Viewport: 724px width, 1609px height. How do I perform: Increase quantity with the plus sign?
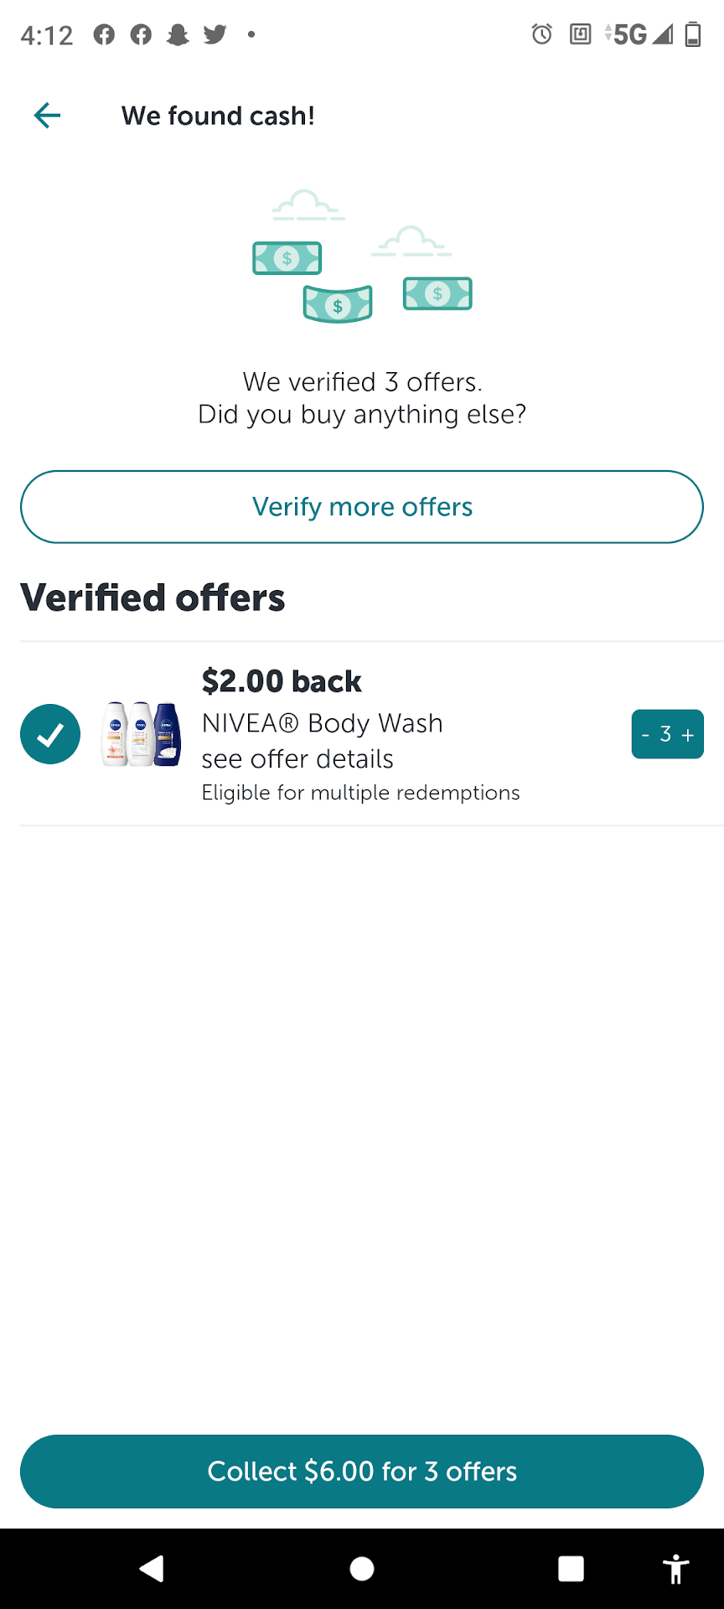coord(688,735)
